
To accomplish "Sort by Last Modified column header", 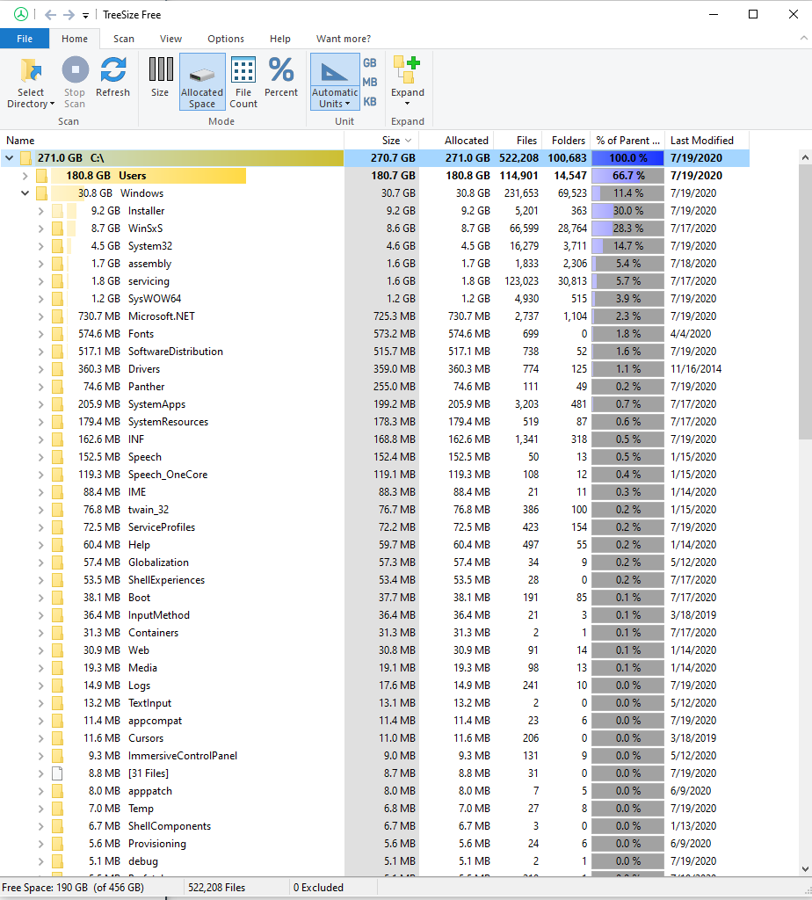I will (x=707, y=140).
